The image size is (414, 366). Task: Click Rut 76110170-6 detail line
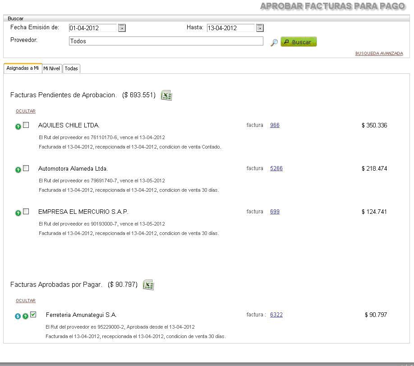[102, 138]
